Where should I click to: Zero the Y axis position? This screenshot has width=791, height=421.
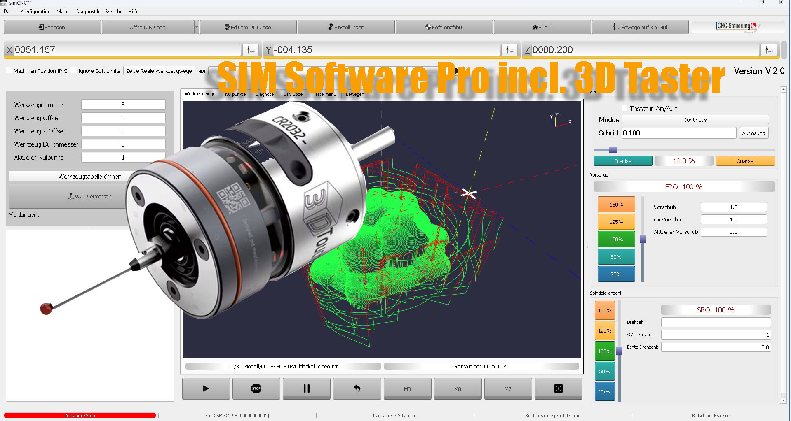point(509,50)
